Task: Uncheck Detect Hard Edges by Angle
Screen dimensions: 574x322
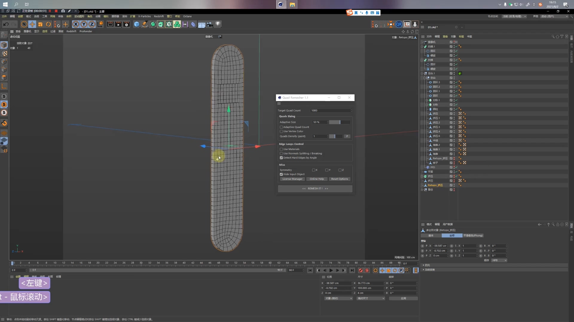Action: [281, 158]
